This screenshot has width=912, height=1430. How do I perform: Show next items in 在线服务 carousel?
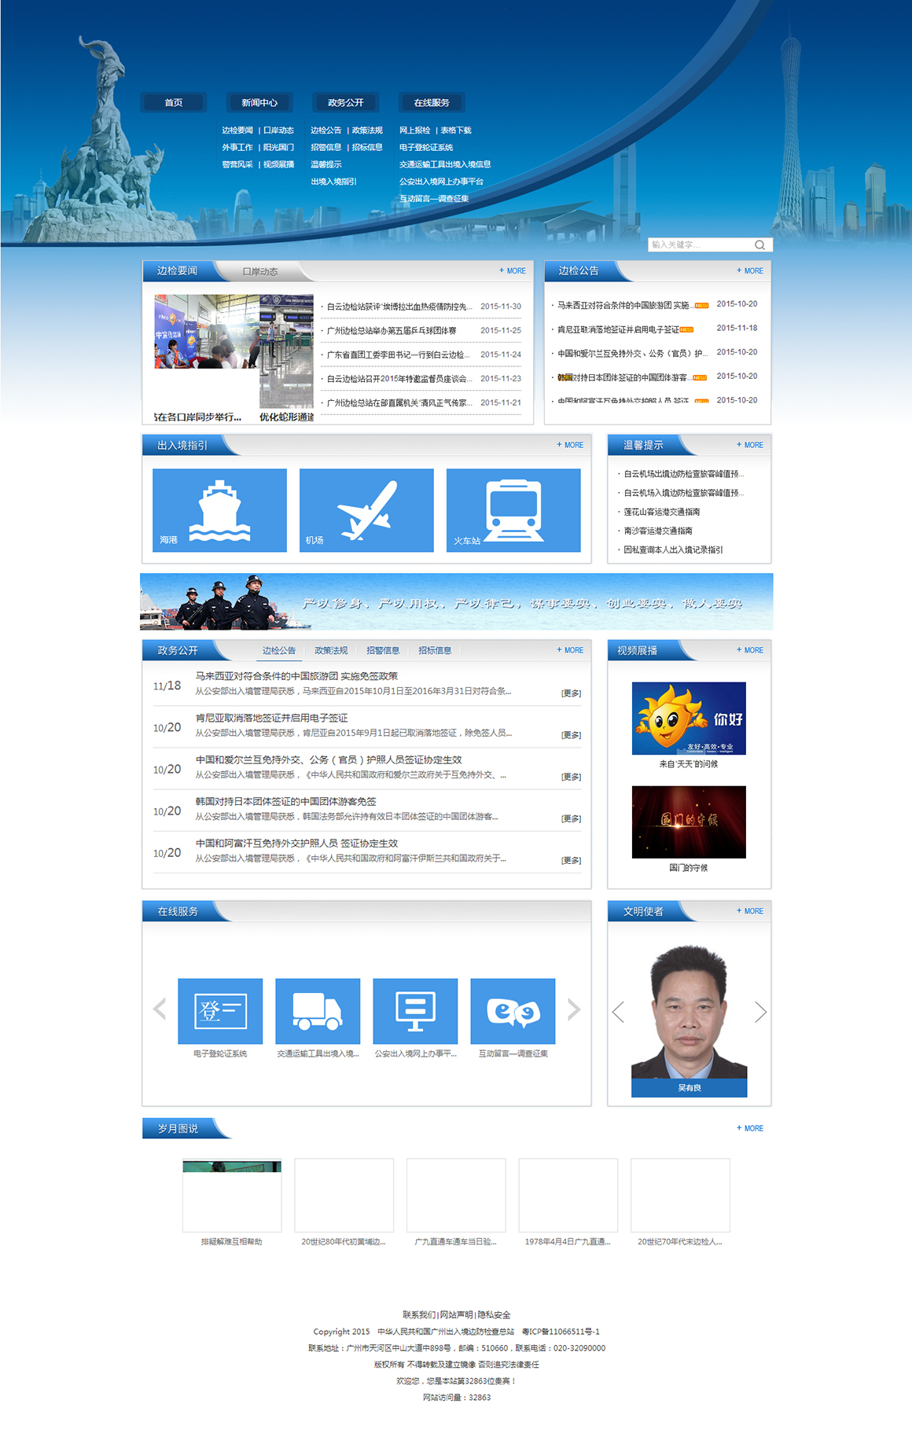tap(574, 1009)
